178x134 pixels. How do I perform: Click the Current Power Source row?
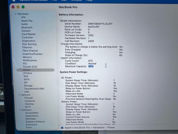coord(91,117)
